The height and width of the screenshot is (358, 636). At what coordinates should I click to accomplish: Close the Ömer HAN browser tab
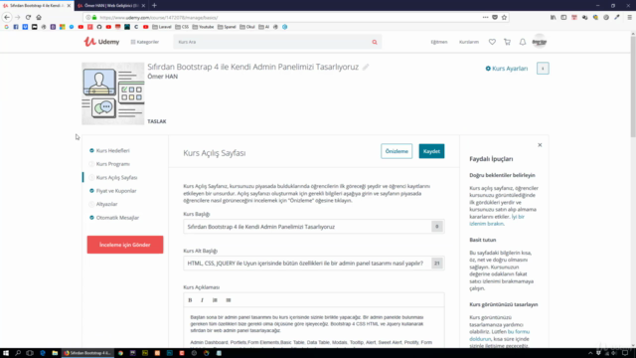pos(143,6)
